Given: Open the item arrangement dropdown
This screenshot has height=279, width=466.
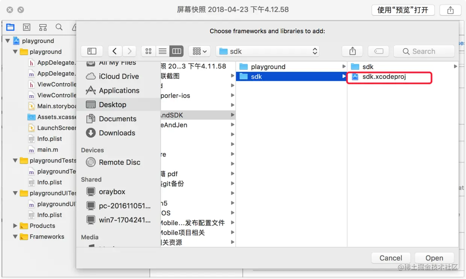Looking at the screenshot, I should click(199, 51).
